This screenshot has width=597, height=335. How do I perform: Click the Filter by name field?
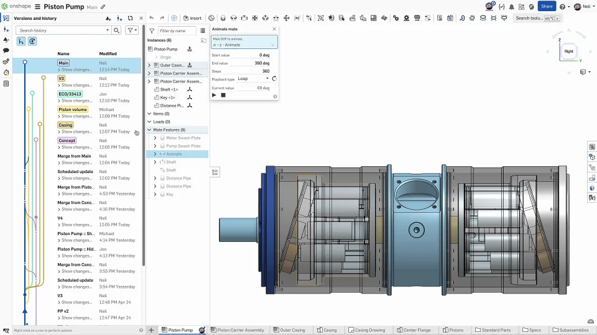click(176, 31)
